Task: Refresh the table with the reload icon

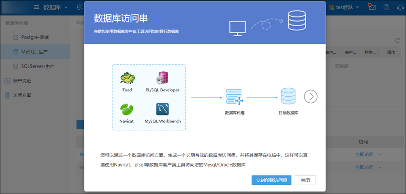Action: [x=398, y=41]
